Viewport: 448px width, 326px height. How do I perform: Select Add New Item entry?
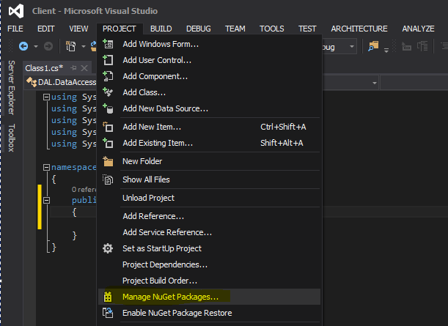point(210,127)
